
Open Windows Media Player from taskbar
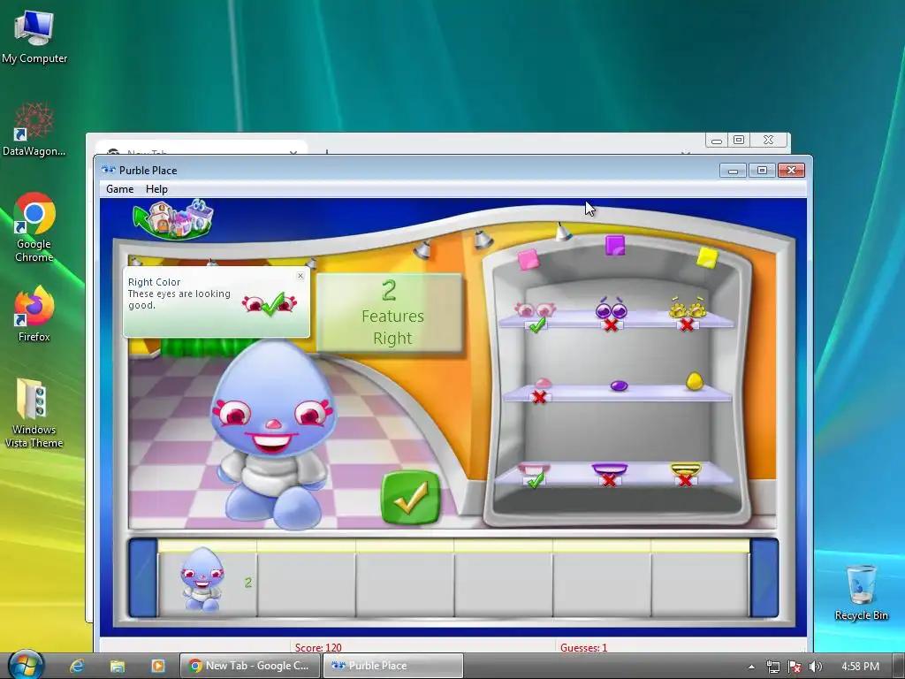[157, 666]
